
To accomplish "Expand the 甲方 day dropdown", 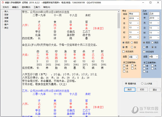I will 138,28.
